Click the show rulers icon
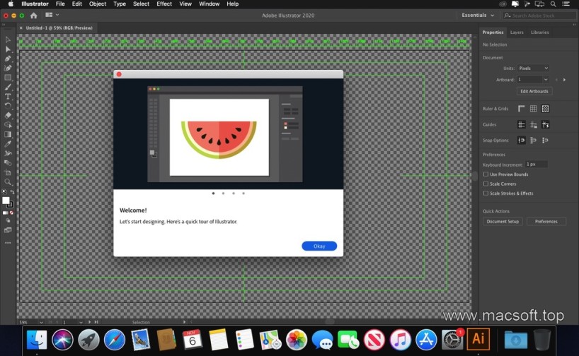This screenshot has width=579, height=356. coord(522,109)
